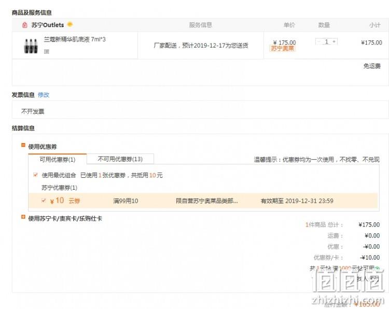389x309 pixels.
Task: Click 修改 to edit invoice info
Action: click(44, 95)
